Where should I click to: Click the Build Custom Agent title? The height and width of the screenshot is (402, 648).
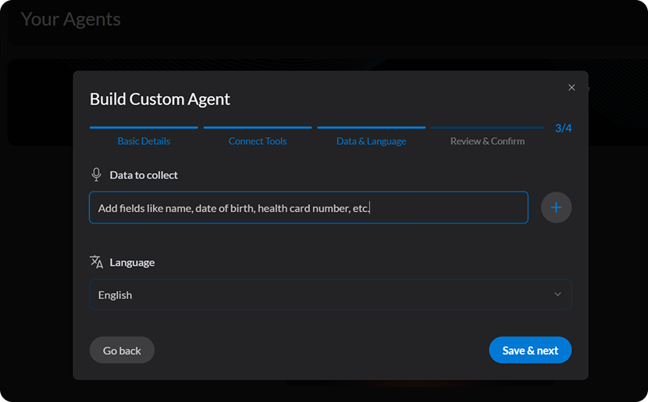point(160,99)
